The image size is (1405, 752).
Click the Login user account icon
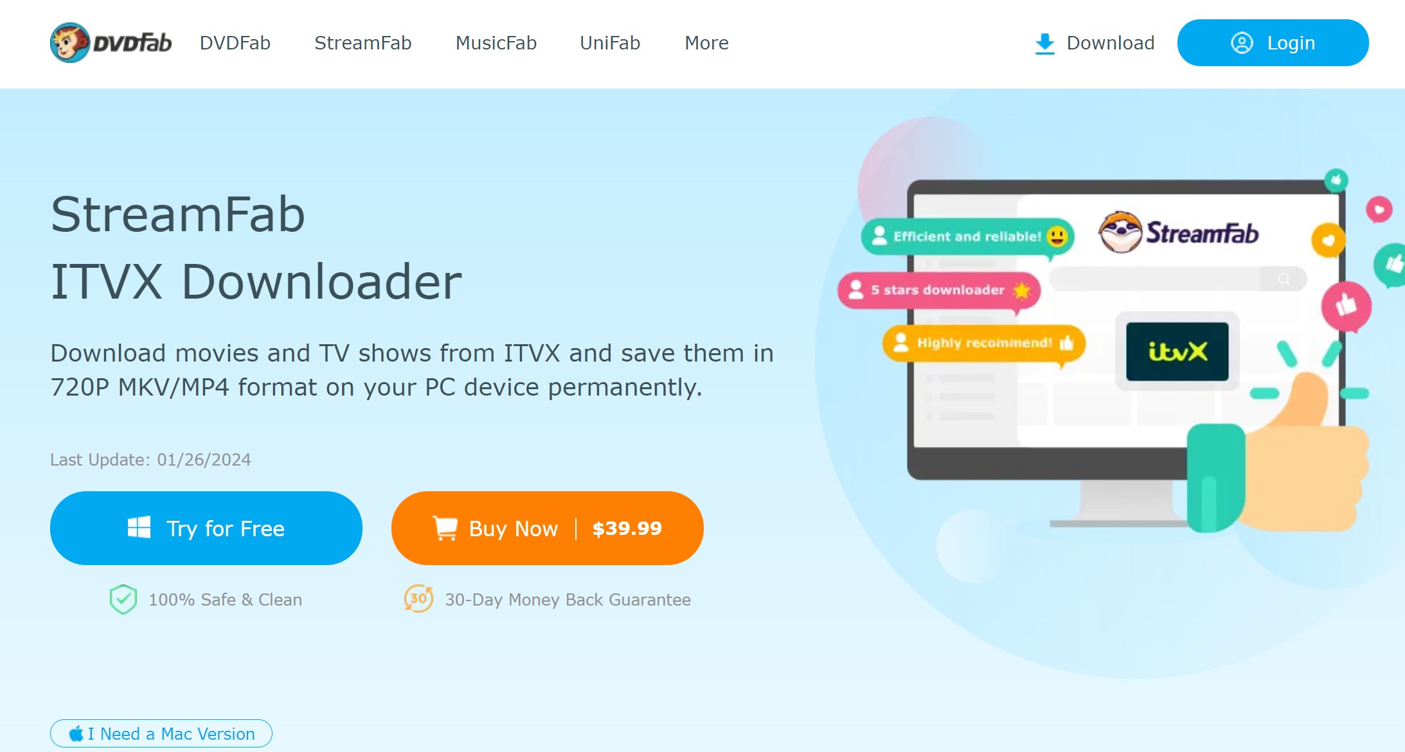click(1243, 43)
